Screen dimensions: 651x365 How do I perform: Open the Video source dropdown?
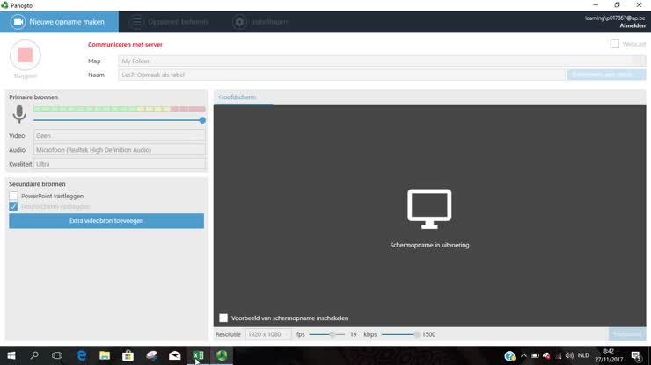tap(119, 136)
